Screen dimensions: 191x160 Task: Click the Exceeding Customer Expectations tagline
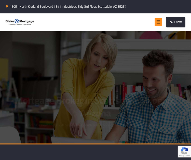click(20, 24)
